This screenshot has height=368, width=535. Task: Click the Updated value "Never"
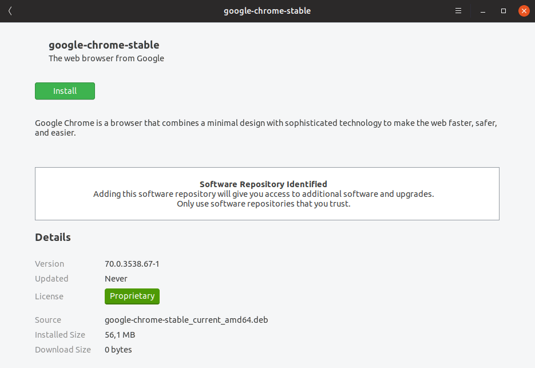pyautogui.click(x=116, y=279)
